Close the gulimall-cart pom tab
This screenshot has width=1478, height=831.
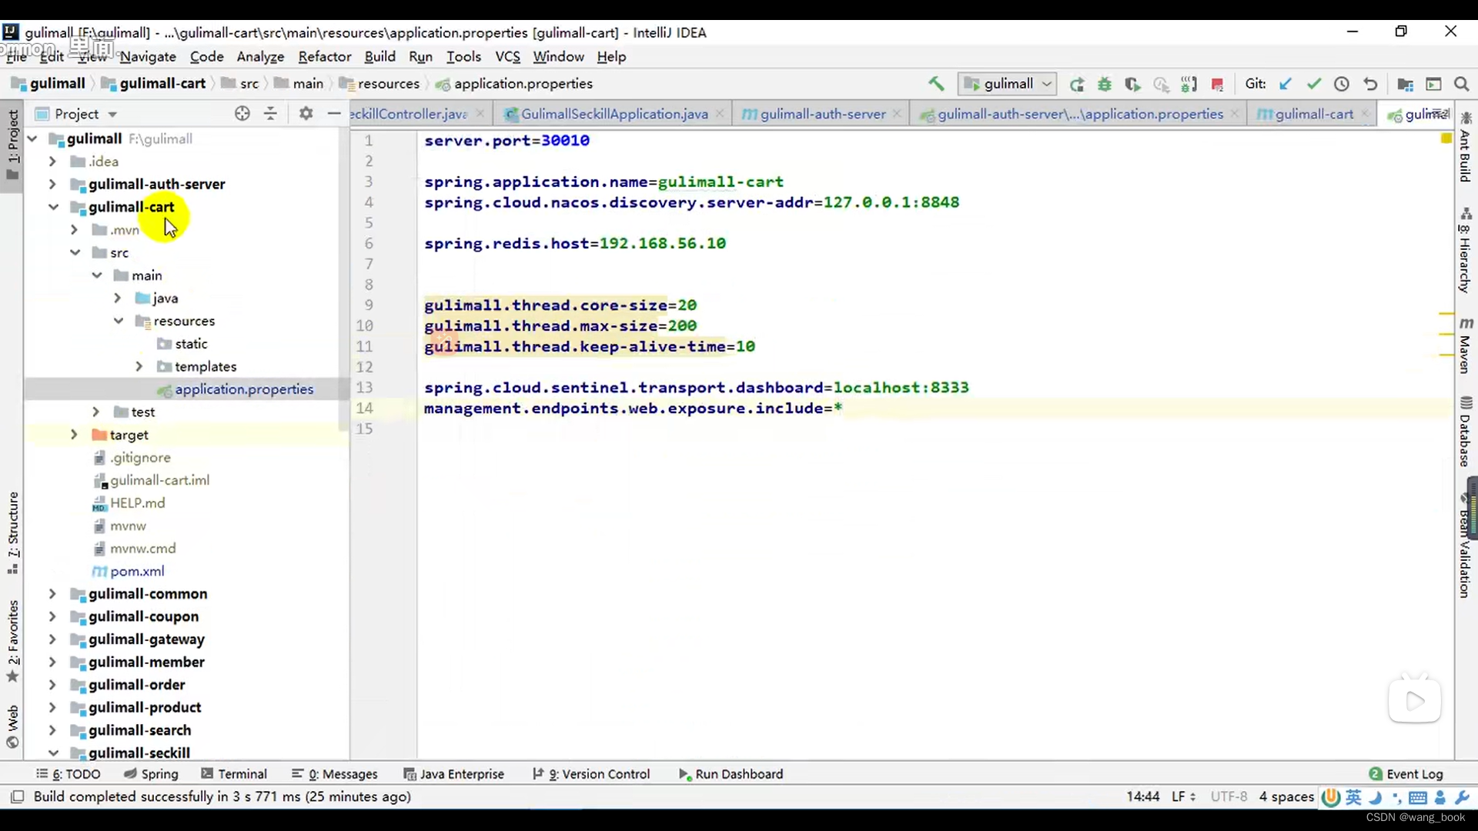1365,114
